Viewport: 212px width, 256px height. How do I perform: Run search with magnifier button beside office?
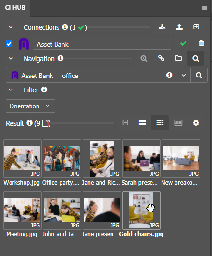199,75
